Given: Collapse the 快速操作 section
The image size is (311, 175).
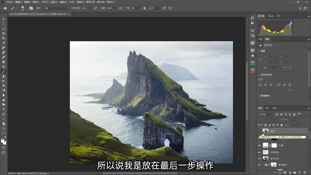Looking at the screenshot, I should pyautogui.click(x=259, y=96).
